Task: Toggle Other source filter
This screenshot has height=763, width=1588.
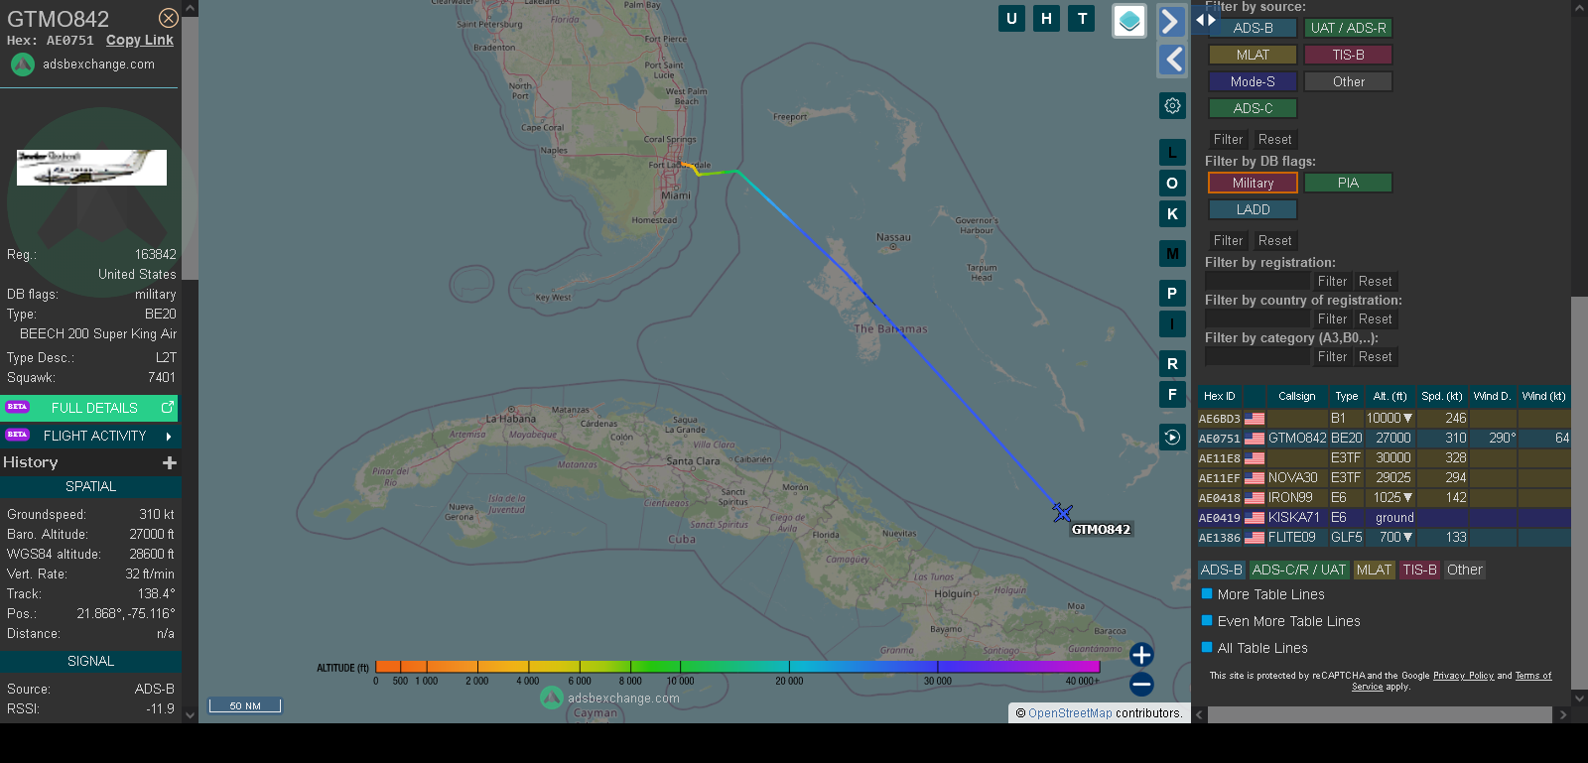Action: click(1348, 81)
